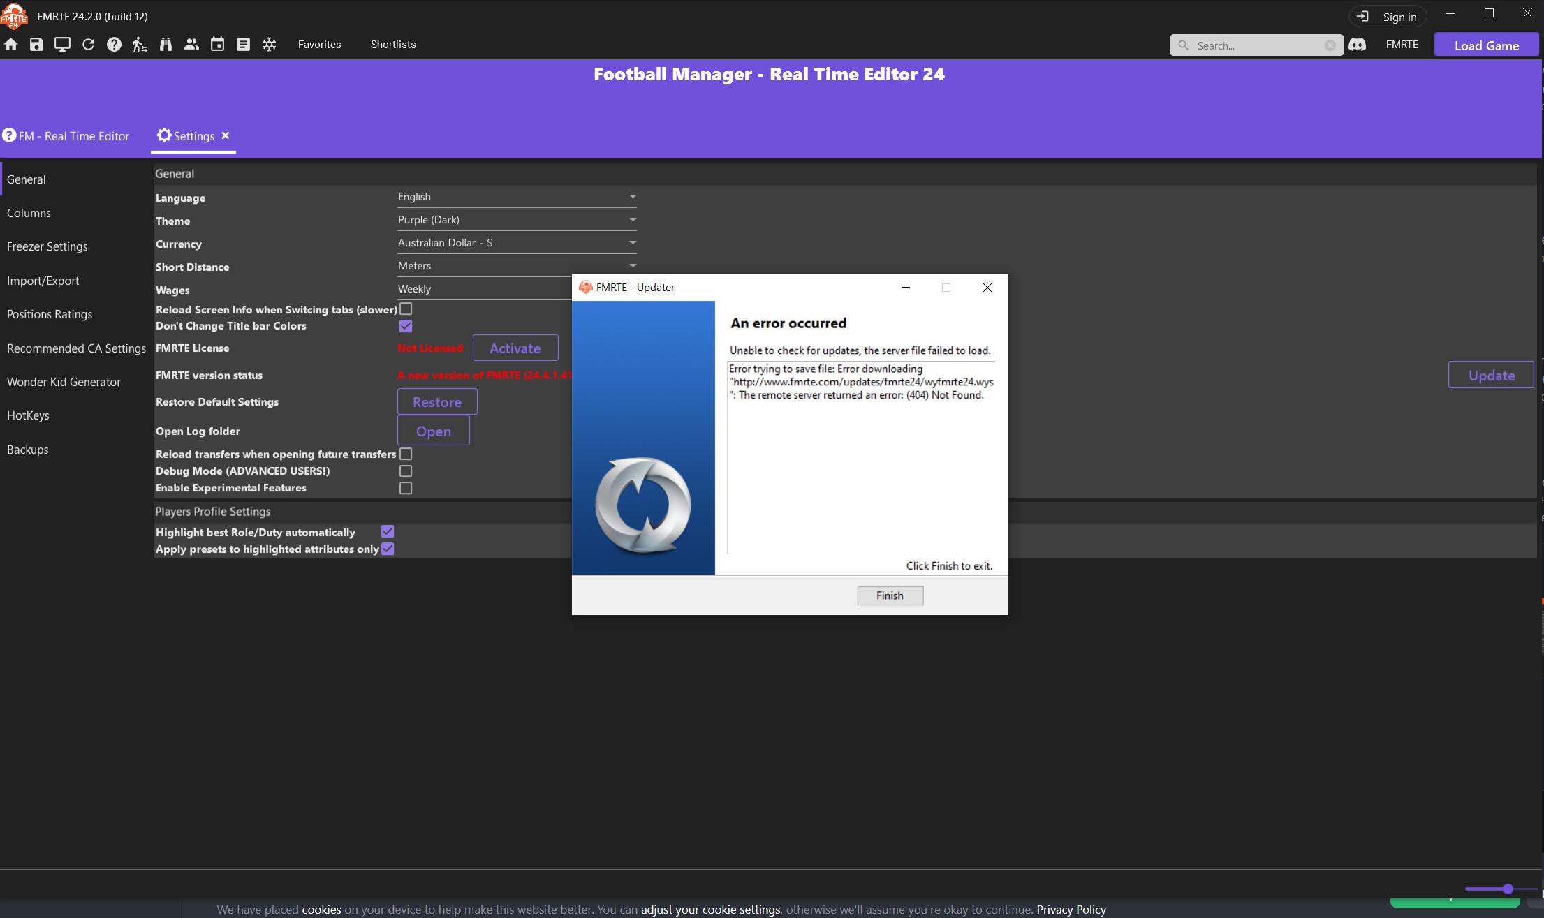Close the FMRTE Updater dialog
This screenshot has height=918, width=1544.
(x=987, y=288)
